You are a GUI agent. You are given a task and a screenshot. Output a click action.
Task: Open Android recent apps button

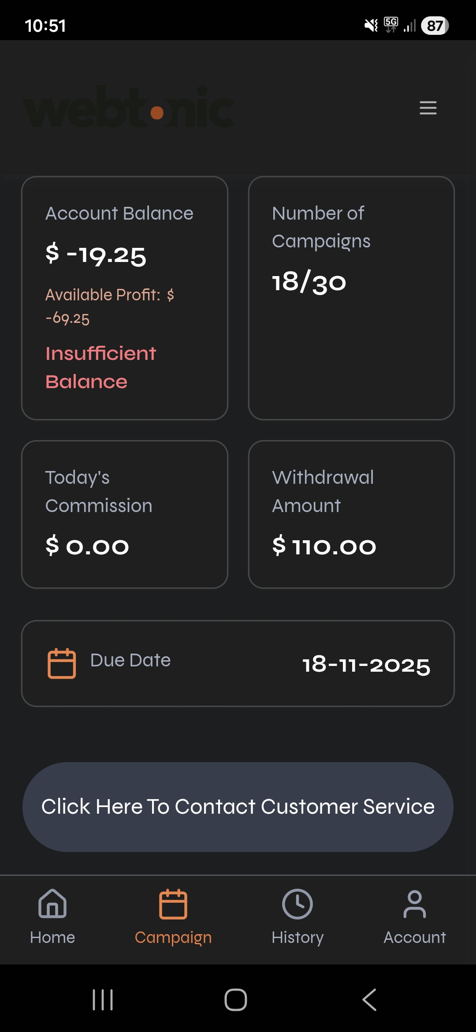(103, 999)
